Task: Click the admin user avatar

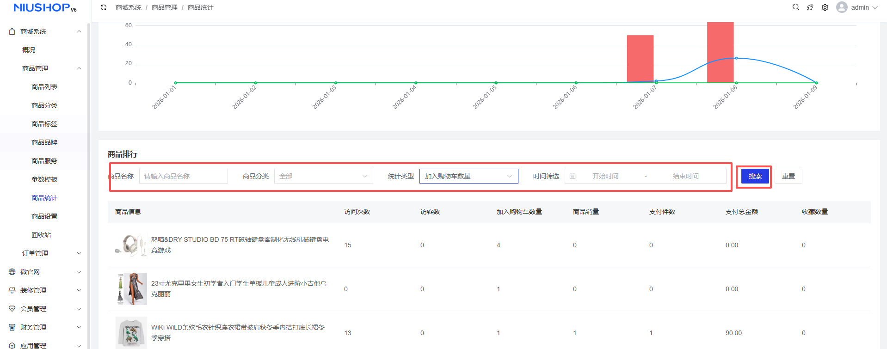Action: tap(842, 7)
